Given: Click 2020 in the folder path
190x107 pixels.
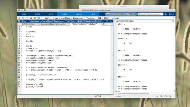Looking at the screenshot, I should [106, 18].
